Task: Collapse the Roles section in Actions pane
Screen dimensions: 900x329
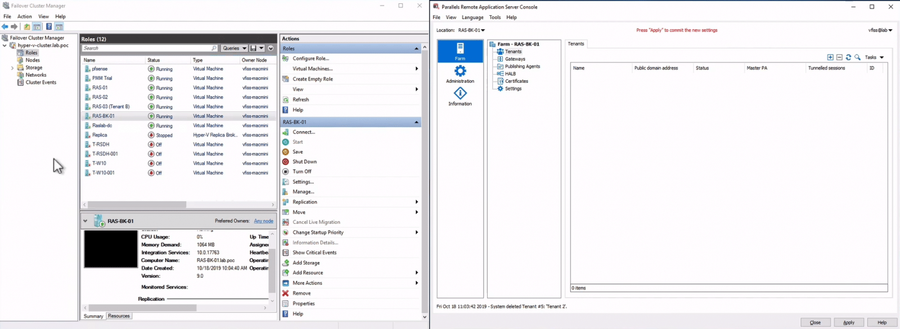Action: tap(416, 48)
